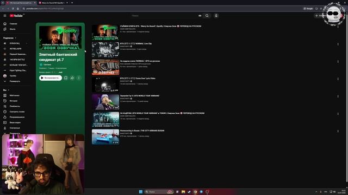Viewport: 348px width, 195px height.
Task: Open the КУБОК МЦ subscription channel
Action: coord(15,43)
